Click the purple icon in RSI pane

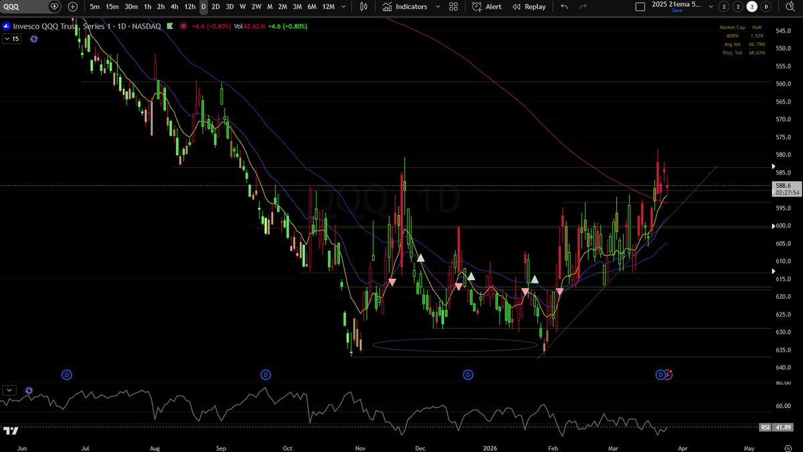pos(29,390)
